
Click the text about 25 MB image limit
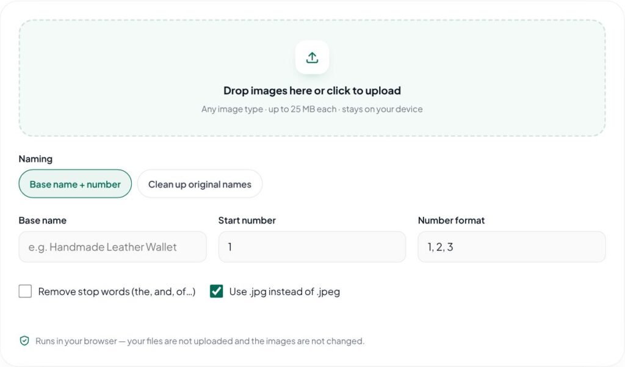(x=312, y=109)
